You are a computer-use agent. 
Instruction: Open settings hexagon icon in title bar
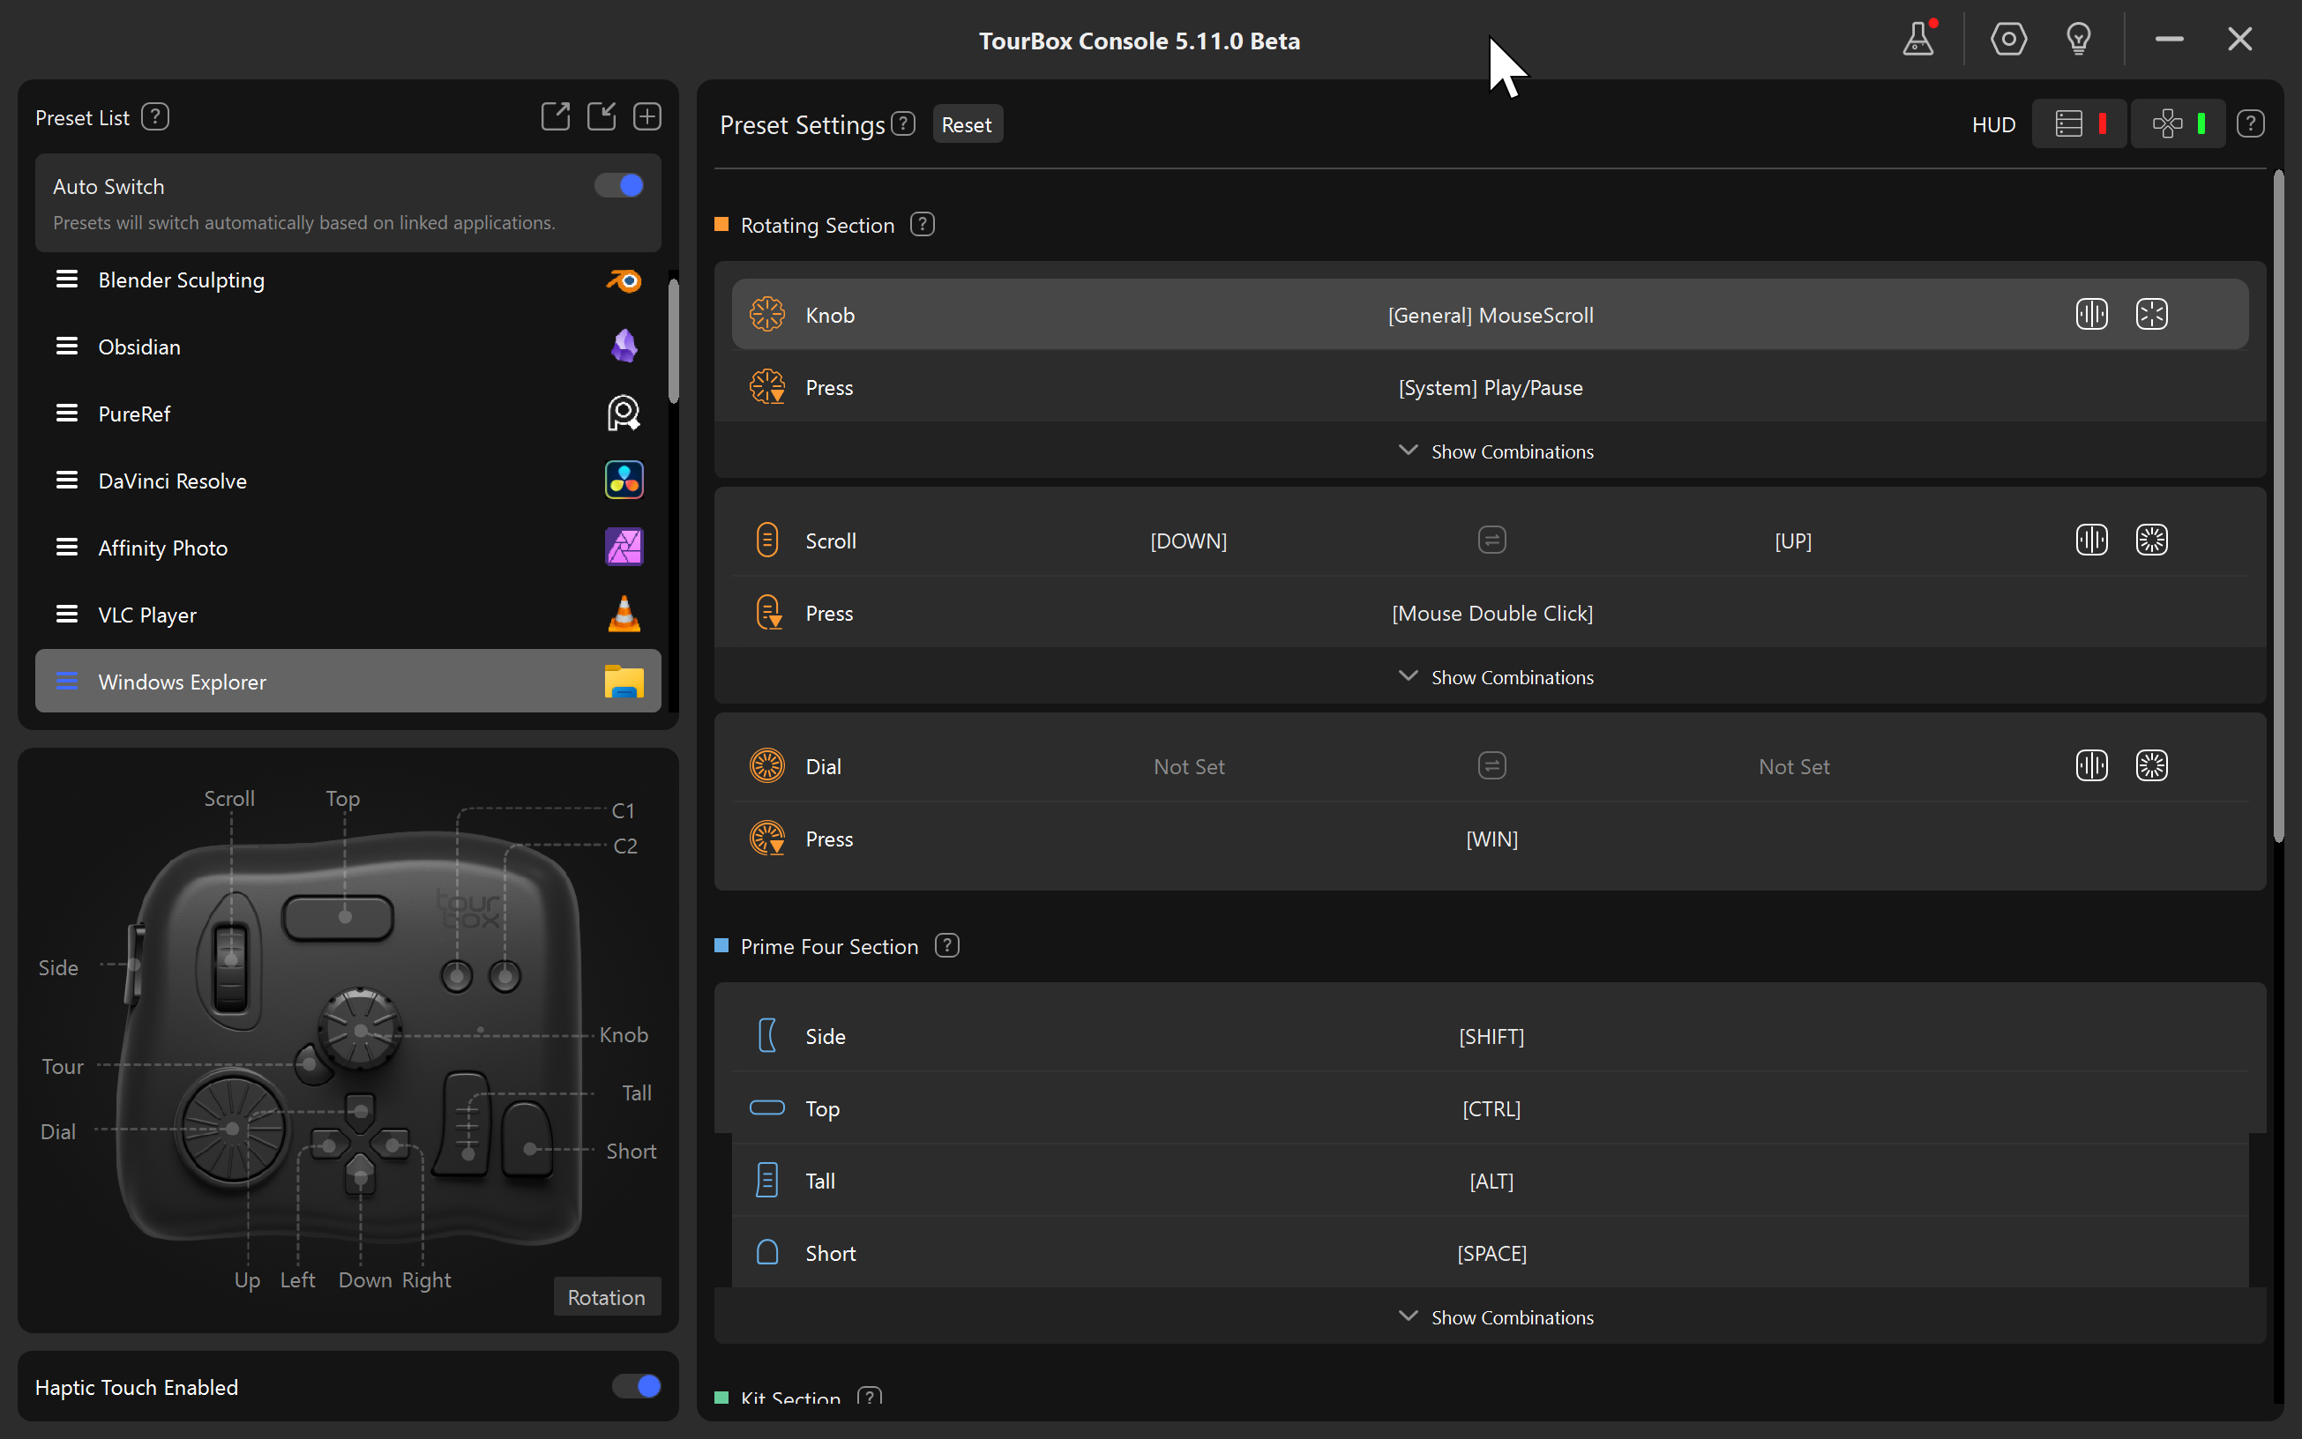tap(2007, 39)
